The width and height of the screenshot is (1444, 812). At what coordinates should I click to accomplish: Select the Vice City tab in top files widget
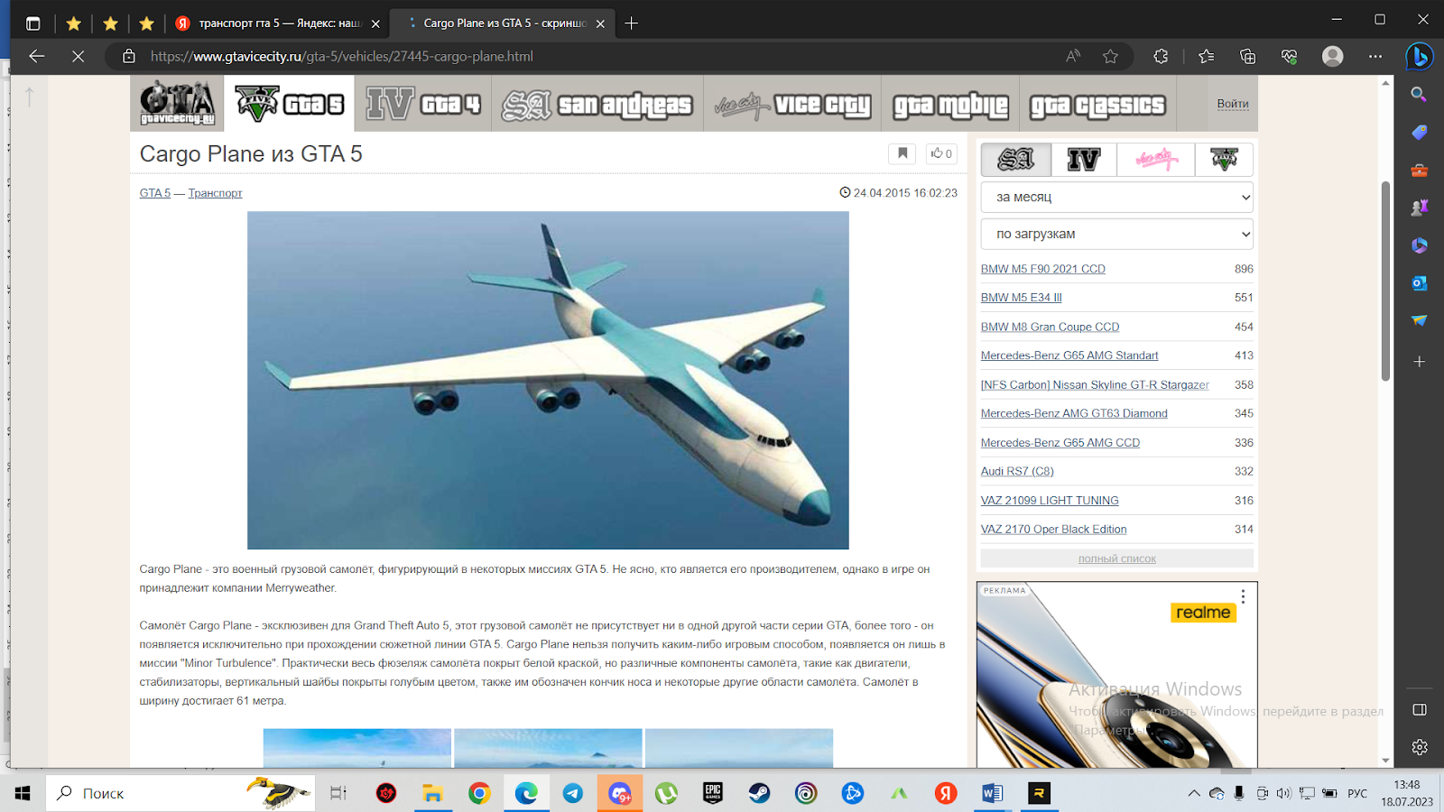[1156, 160]
